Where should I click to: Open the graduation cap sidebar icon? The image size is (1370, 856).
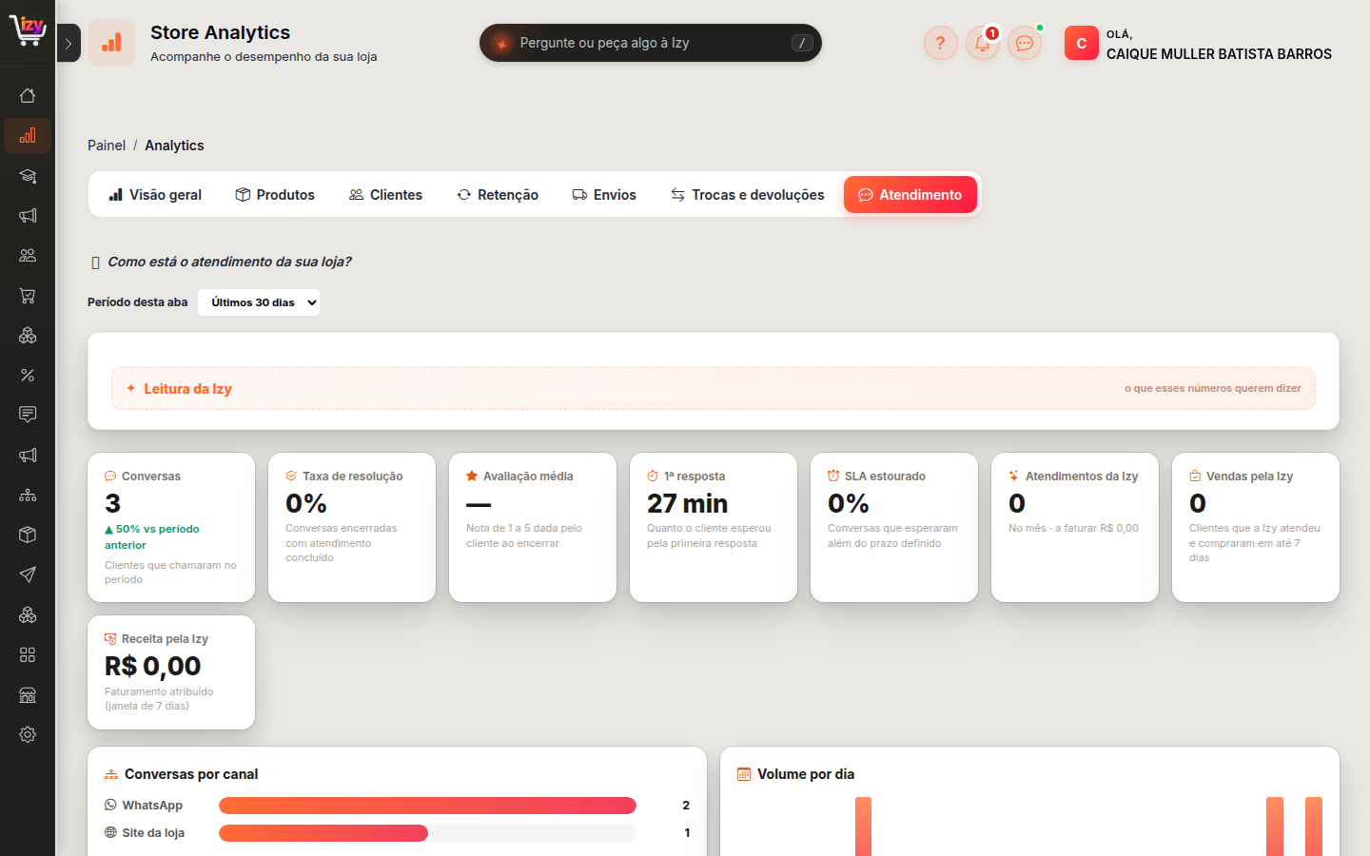point(28,176)
